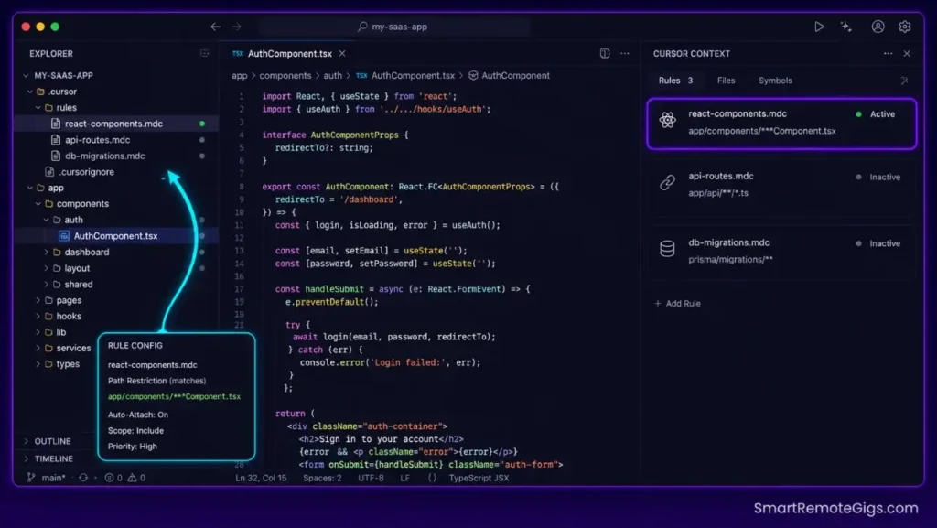This screenshot has height=528, width=937.
Task: Click the Add Rule button
Action: (x=678, y=304)
